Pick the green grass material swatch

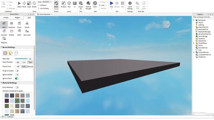tap(17, 101)
